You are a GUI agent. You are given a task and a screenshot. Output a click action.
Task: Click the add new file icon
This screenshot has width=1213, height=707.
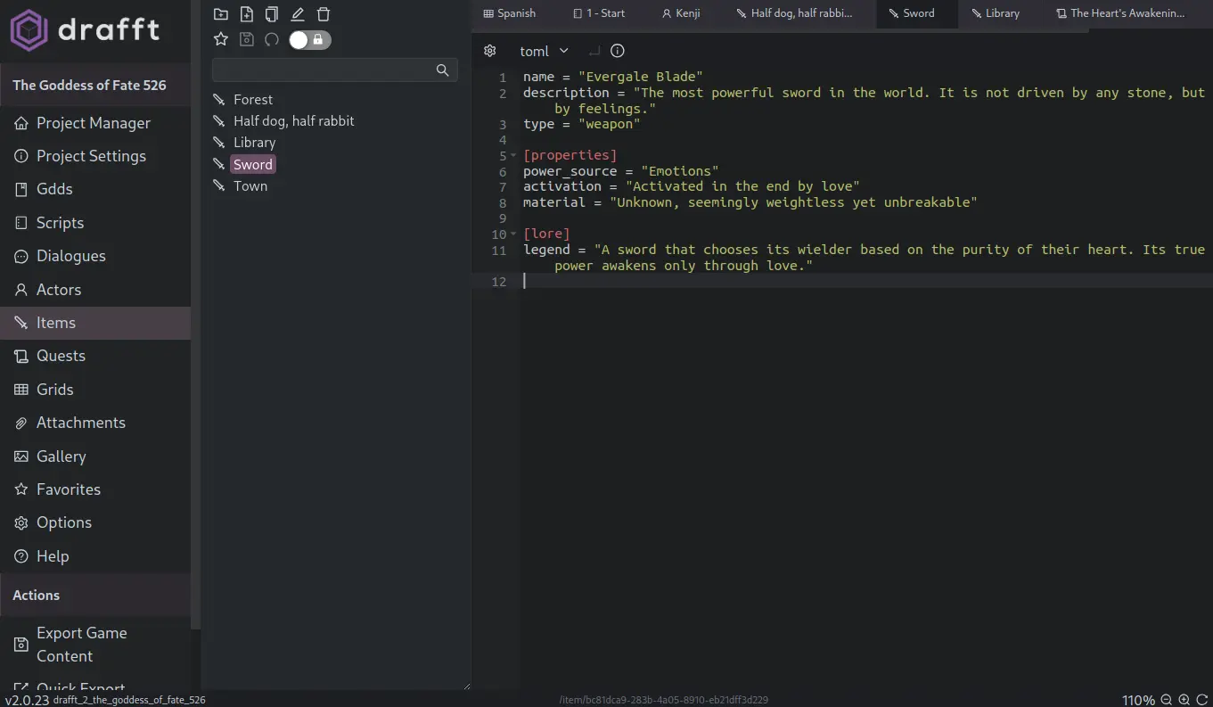(247, 14)
